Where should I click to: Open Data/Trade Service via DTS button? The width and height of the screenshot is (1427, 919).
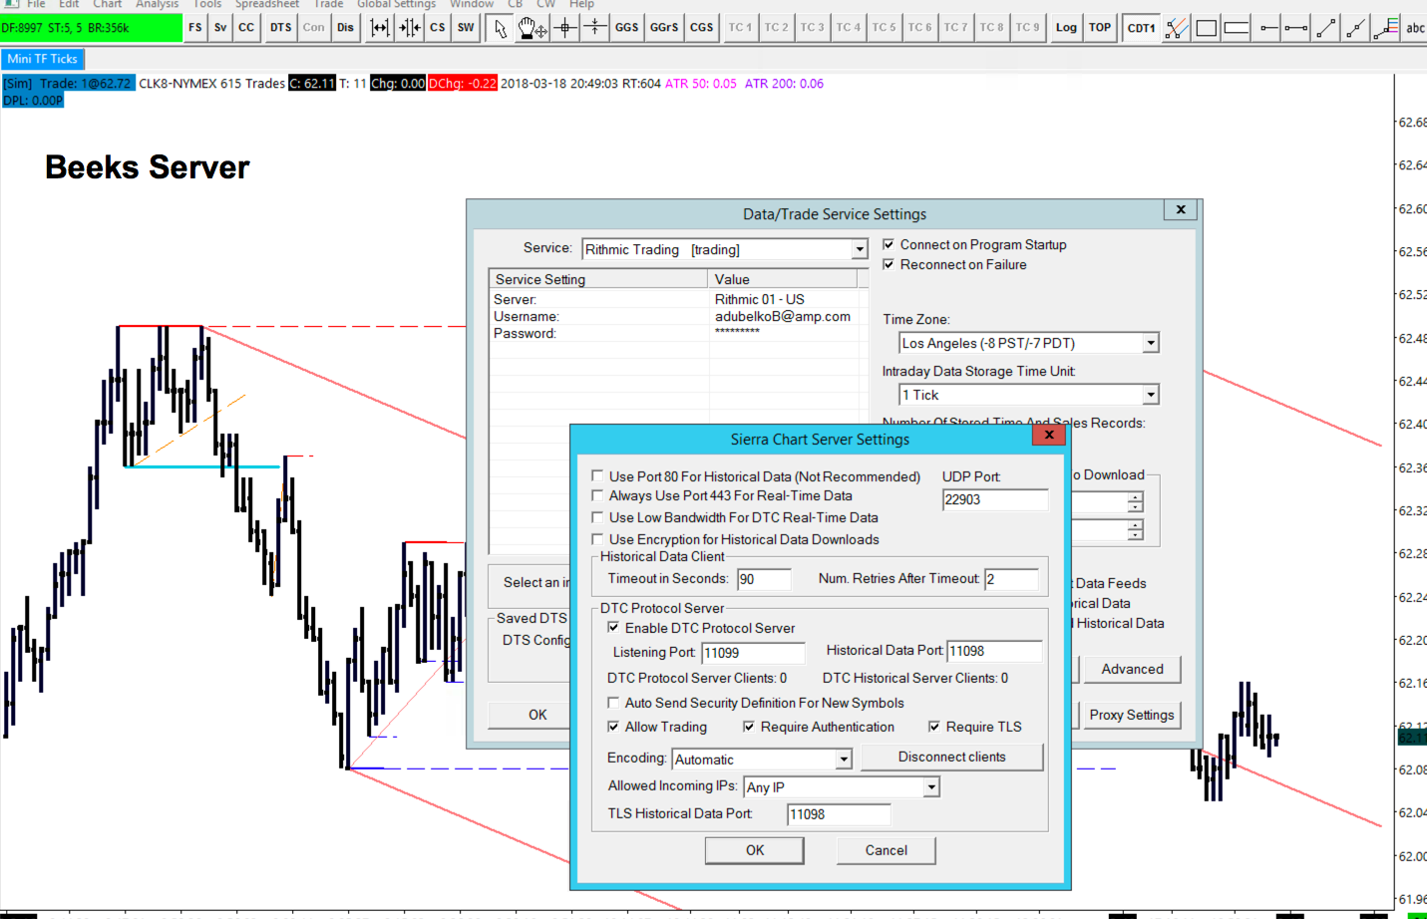tap(281, 28)
